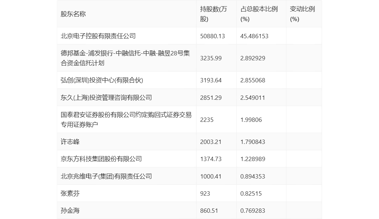Select shareholder 德邦基金-浦发银行-中融信托 row name
The image size is (379, 219).
point(125,58)
